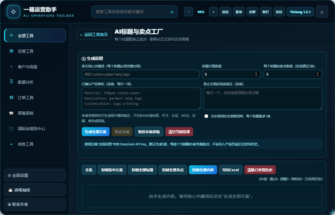Click the square icon in 联系作者
The image size is (335, 215).
[x=9, y=204]
